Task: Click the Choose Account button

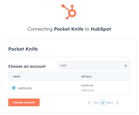Action: (24, 102)
